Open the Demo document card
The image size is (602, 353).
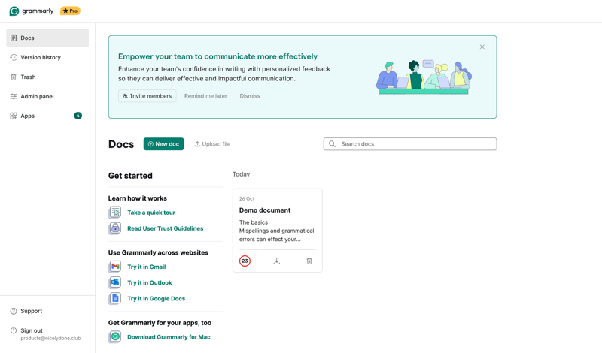point(278,231)
